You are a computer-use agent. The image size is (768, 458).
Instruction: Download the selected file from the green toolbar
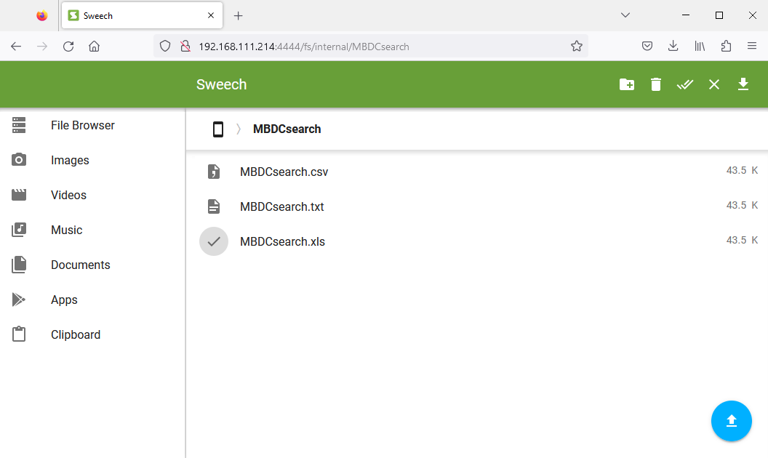click(x=743, y=84)
